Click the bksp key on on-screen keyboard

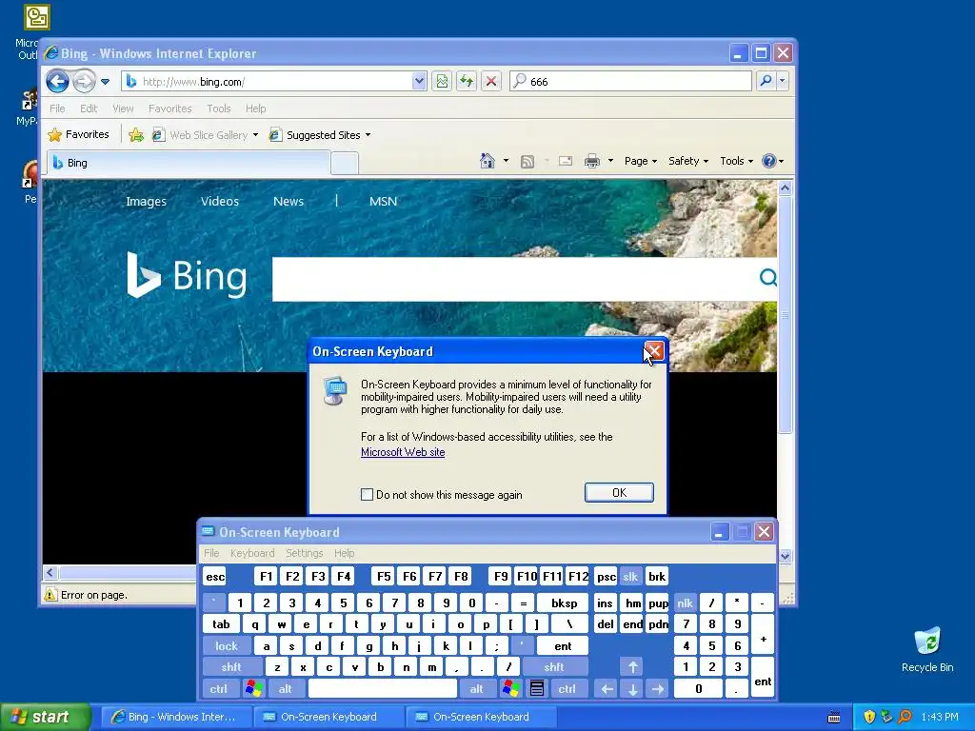565,603
